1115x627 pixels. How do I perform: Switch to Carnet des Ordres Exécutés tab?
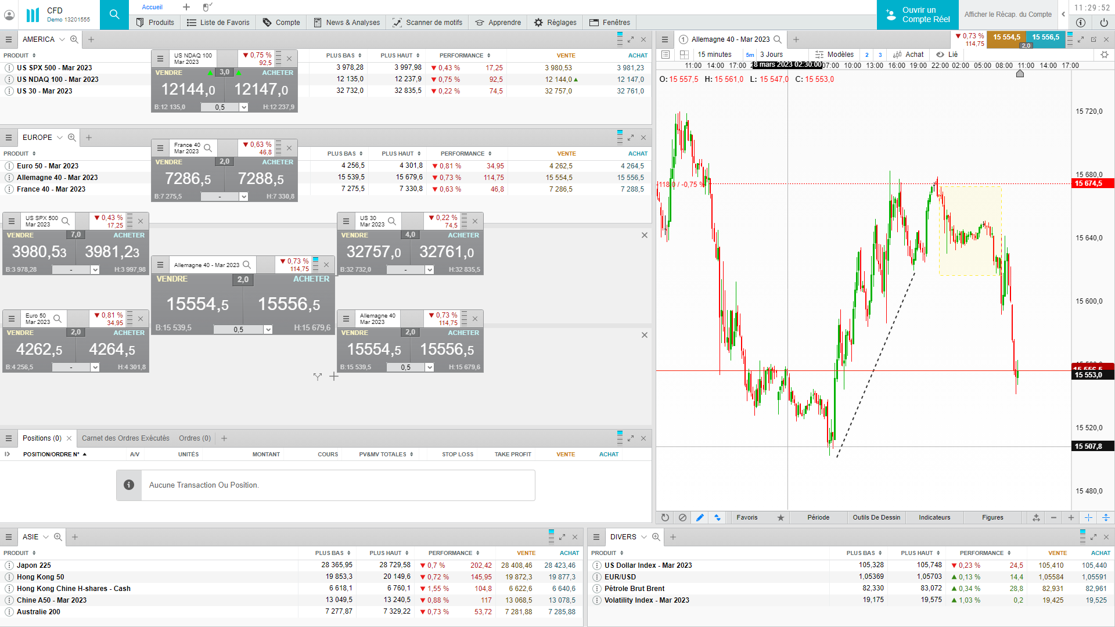click(x=125, y=438)
